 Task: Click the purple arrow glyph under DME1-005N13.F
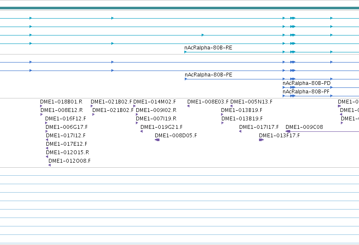232,106
